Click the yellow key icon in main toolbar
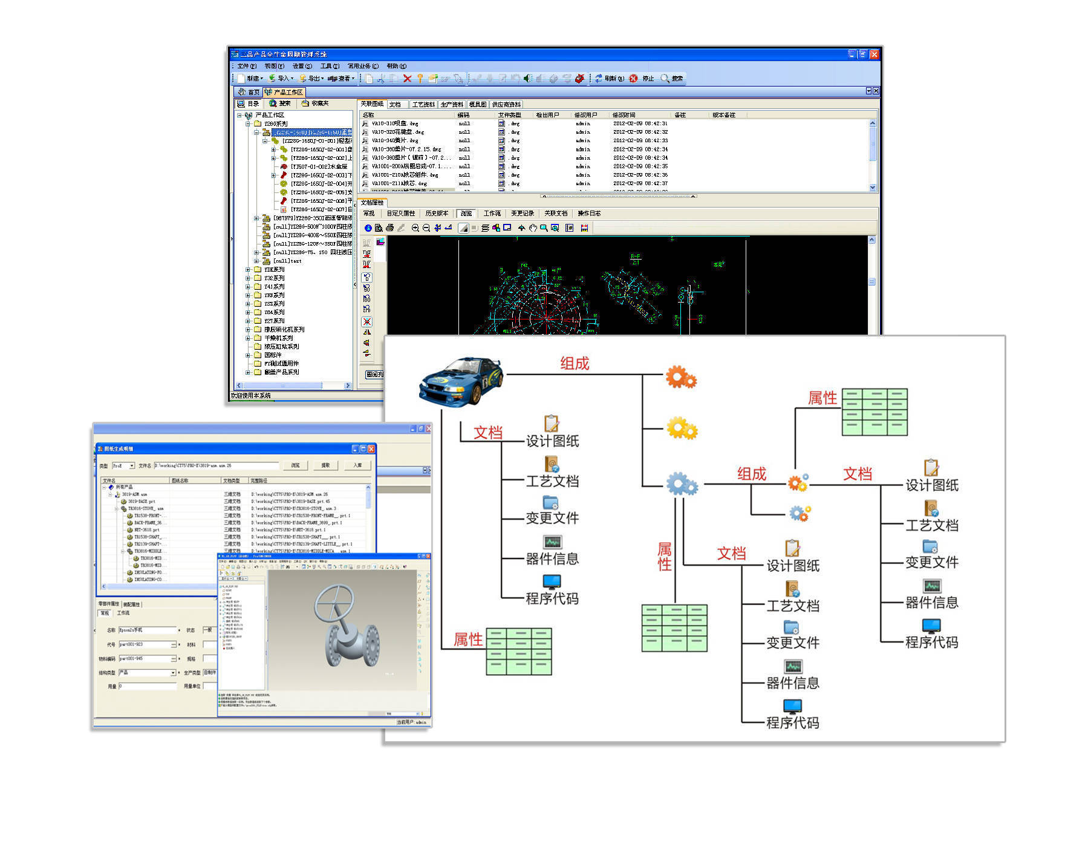The height and width of the screenshot is (852, 1091). point(420,79)
